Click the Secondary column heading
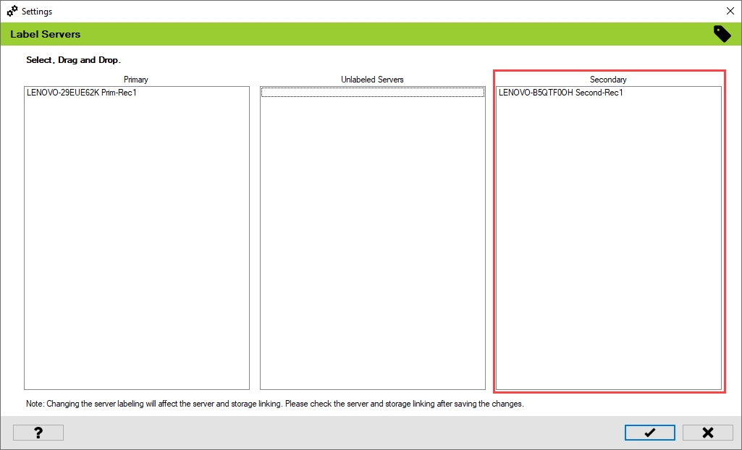This screenshot has width=742, height=450. 608,80
